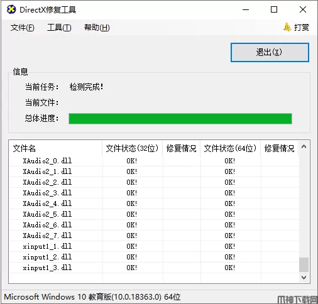Click 32-bit OK! status for XAudio2_0.dll
Image resolution: width=318 pixels, height=304 pixels.
pos(132,161)
